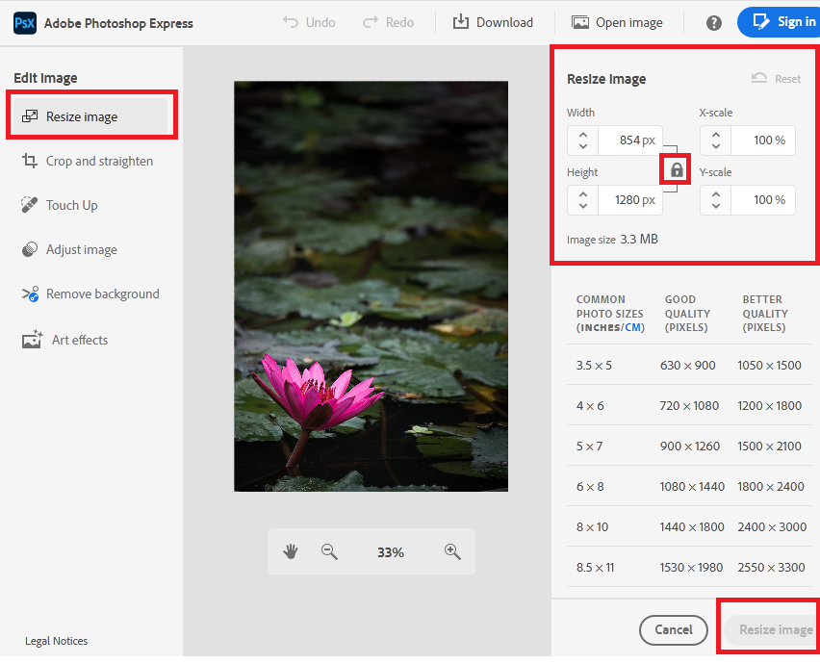Increase the Y-scale with up arrow
This screenshot has height=664, width=820.
click(716, 194)
